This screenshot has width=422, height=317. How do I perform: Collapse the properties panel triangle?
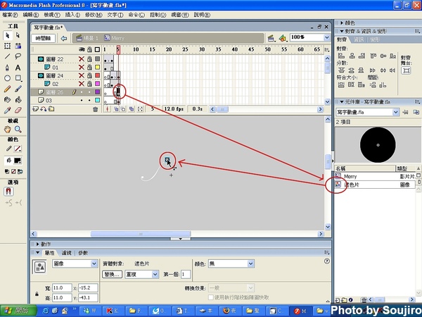[x=38, y=253]
